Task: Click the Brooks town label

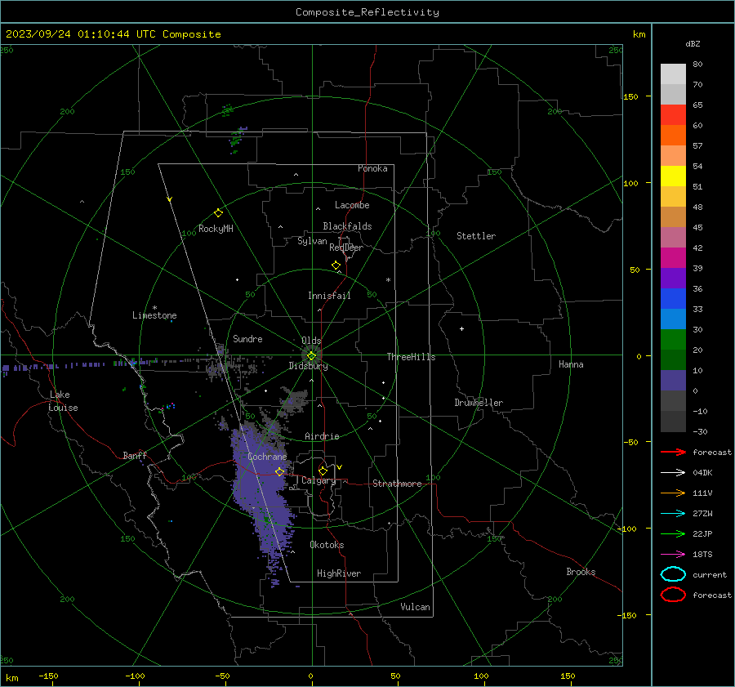Action: [581, 572]
